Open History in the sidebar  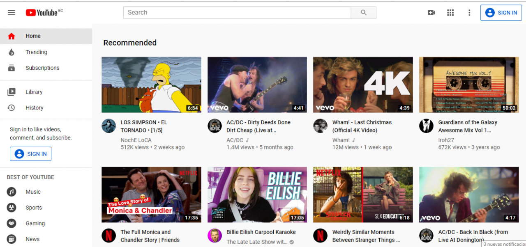pyautogui.click(x=34, y=108)
